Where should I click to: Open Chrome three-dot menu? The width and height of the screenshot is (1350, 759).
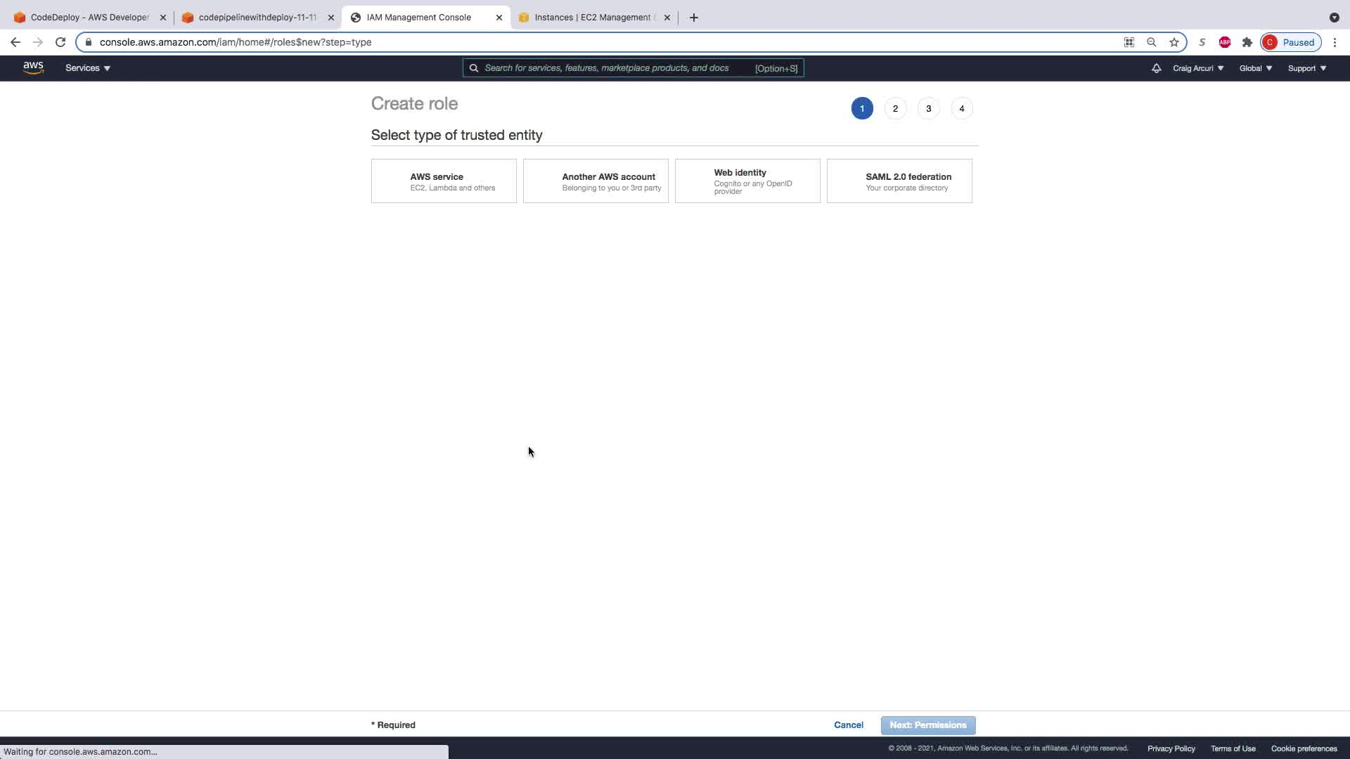click(1335, 42)
